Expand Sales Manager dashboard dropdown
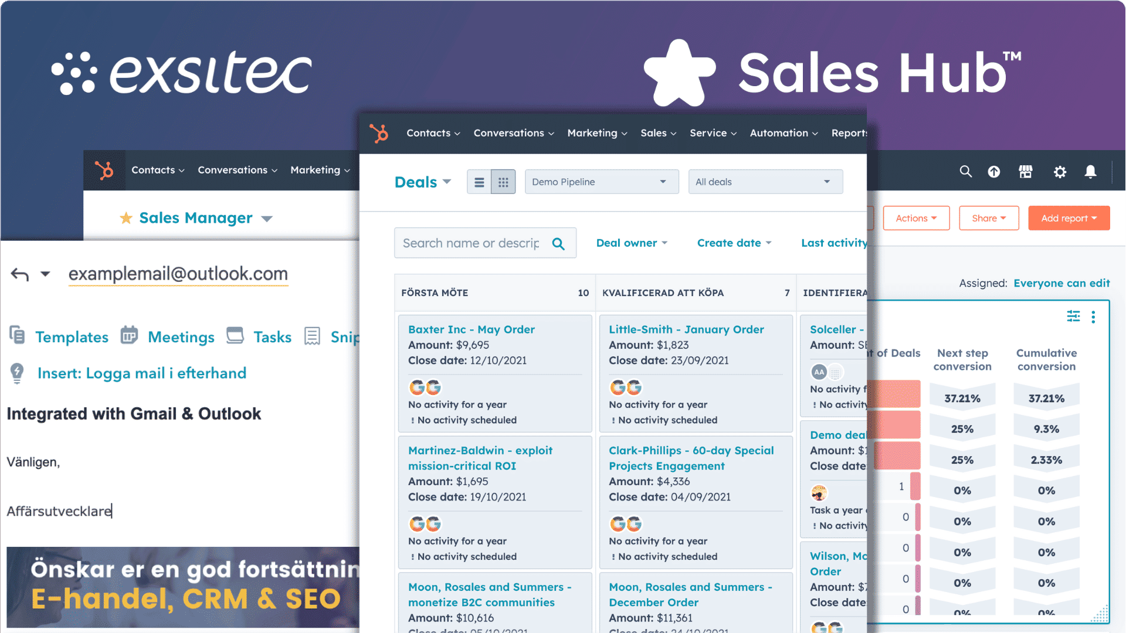The width and height of the screenshot is (1126, 633). pos(267,219)
